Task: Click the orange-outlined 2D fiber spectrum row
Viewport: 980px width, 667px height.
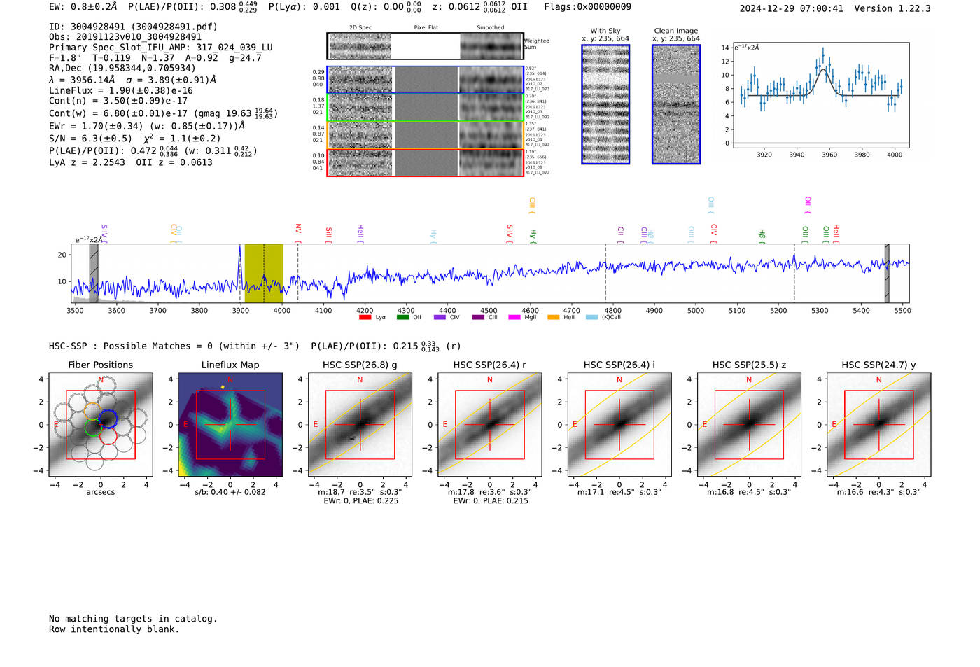Action: coord(426,135)
